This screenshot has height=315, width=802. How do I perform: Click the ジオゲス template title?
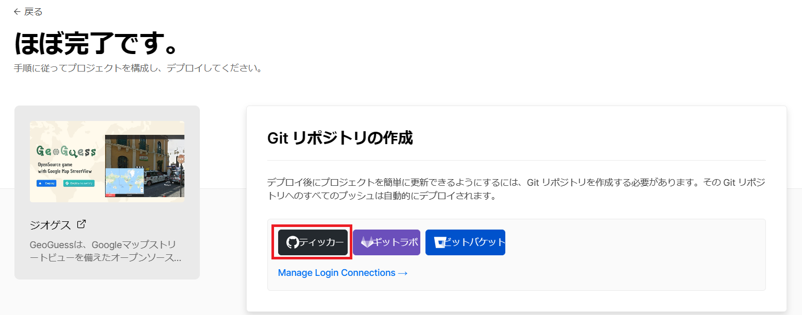[x=49, y=225]
